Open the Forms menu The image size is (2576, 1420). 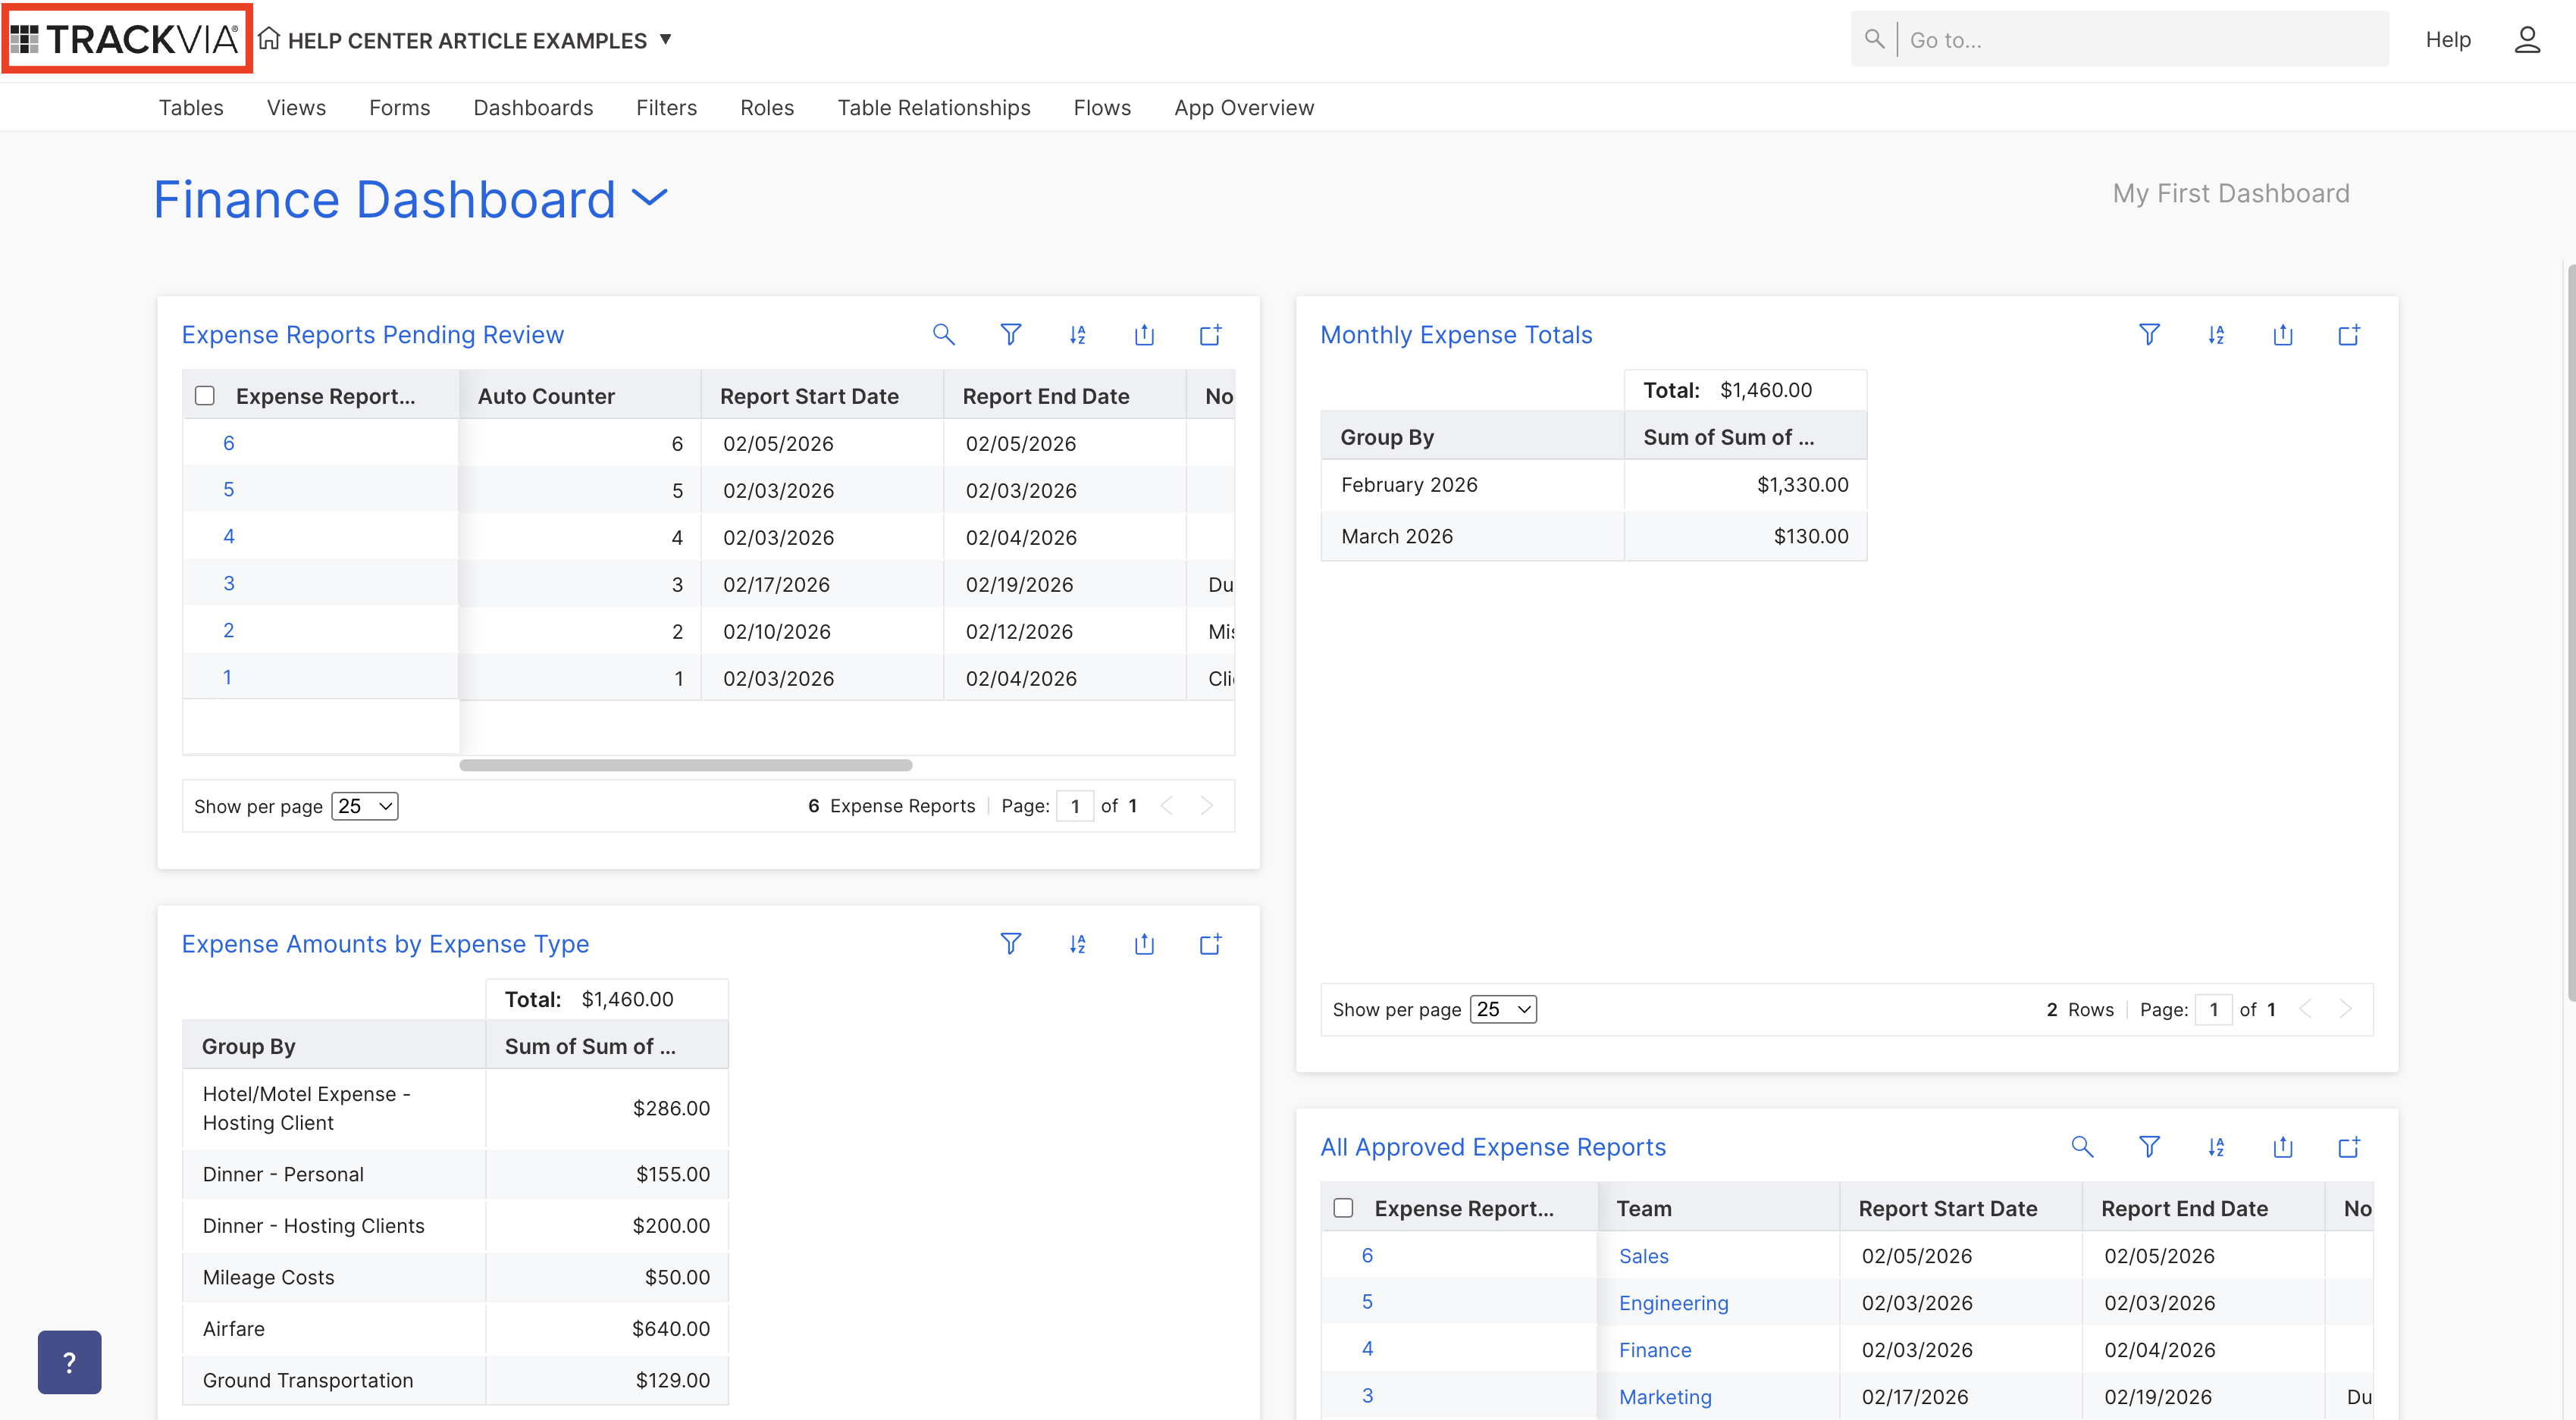[399, 108]
